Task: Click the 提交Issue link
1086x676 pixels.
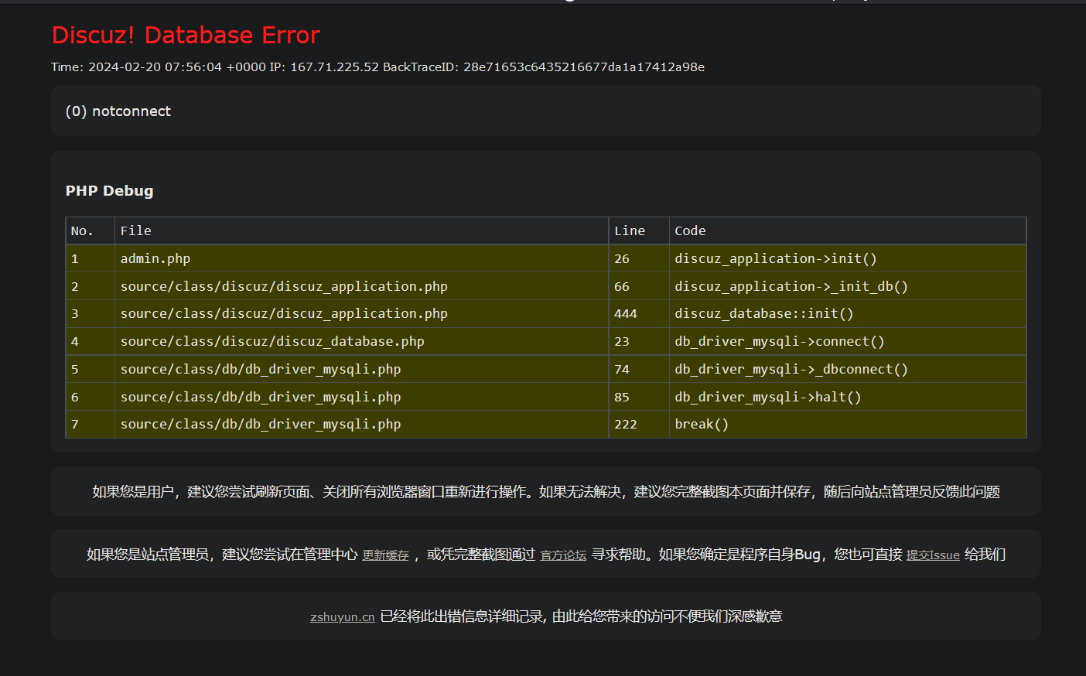Action: [933, 555]
